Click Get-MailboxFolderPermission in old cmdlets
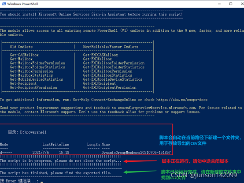The image size is (244, 183). (x=37, y=63)
